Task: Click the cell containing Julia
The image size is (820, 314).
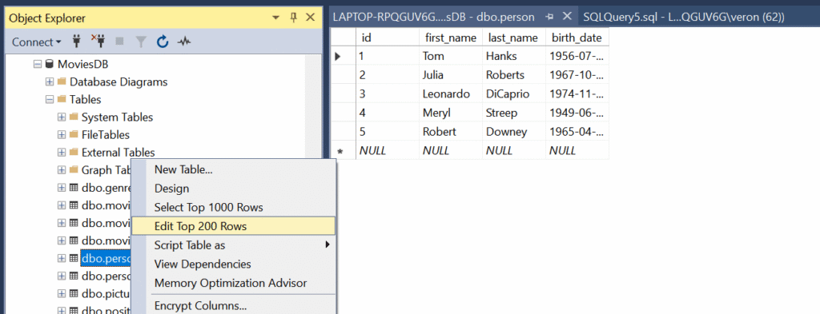Action: click(x=450, y=74)
